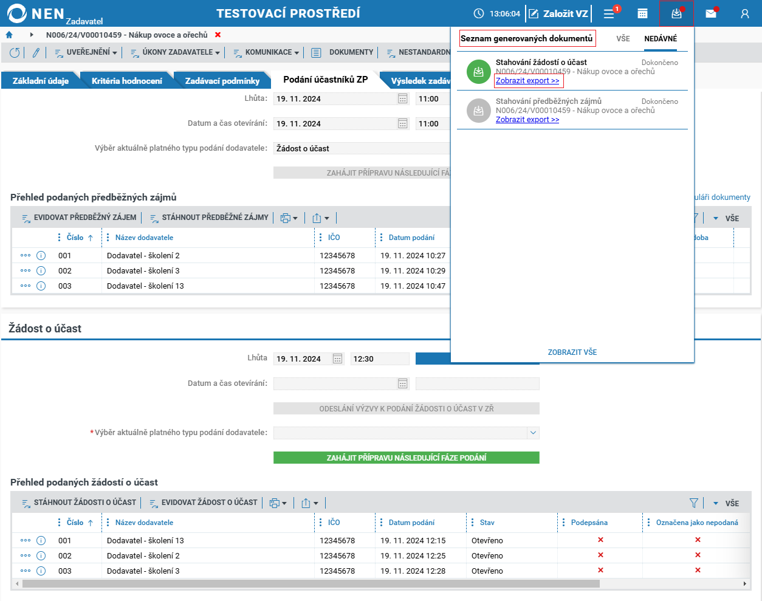Image resolution: width=762 pixels, height=601 pixels.
Task: Open print dropdown in applications table toolbar
Action: click(278, 503)
